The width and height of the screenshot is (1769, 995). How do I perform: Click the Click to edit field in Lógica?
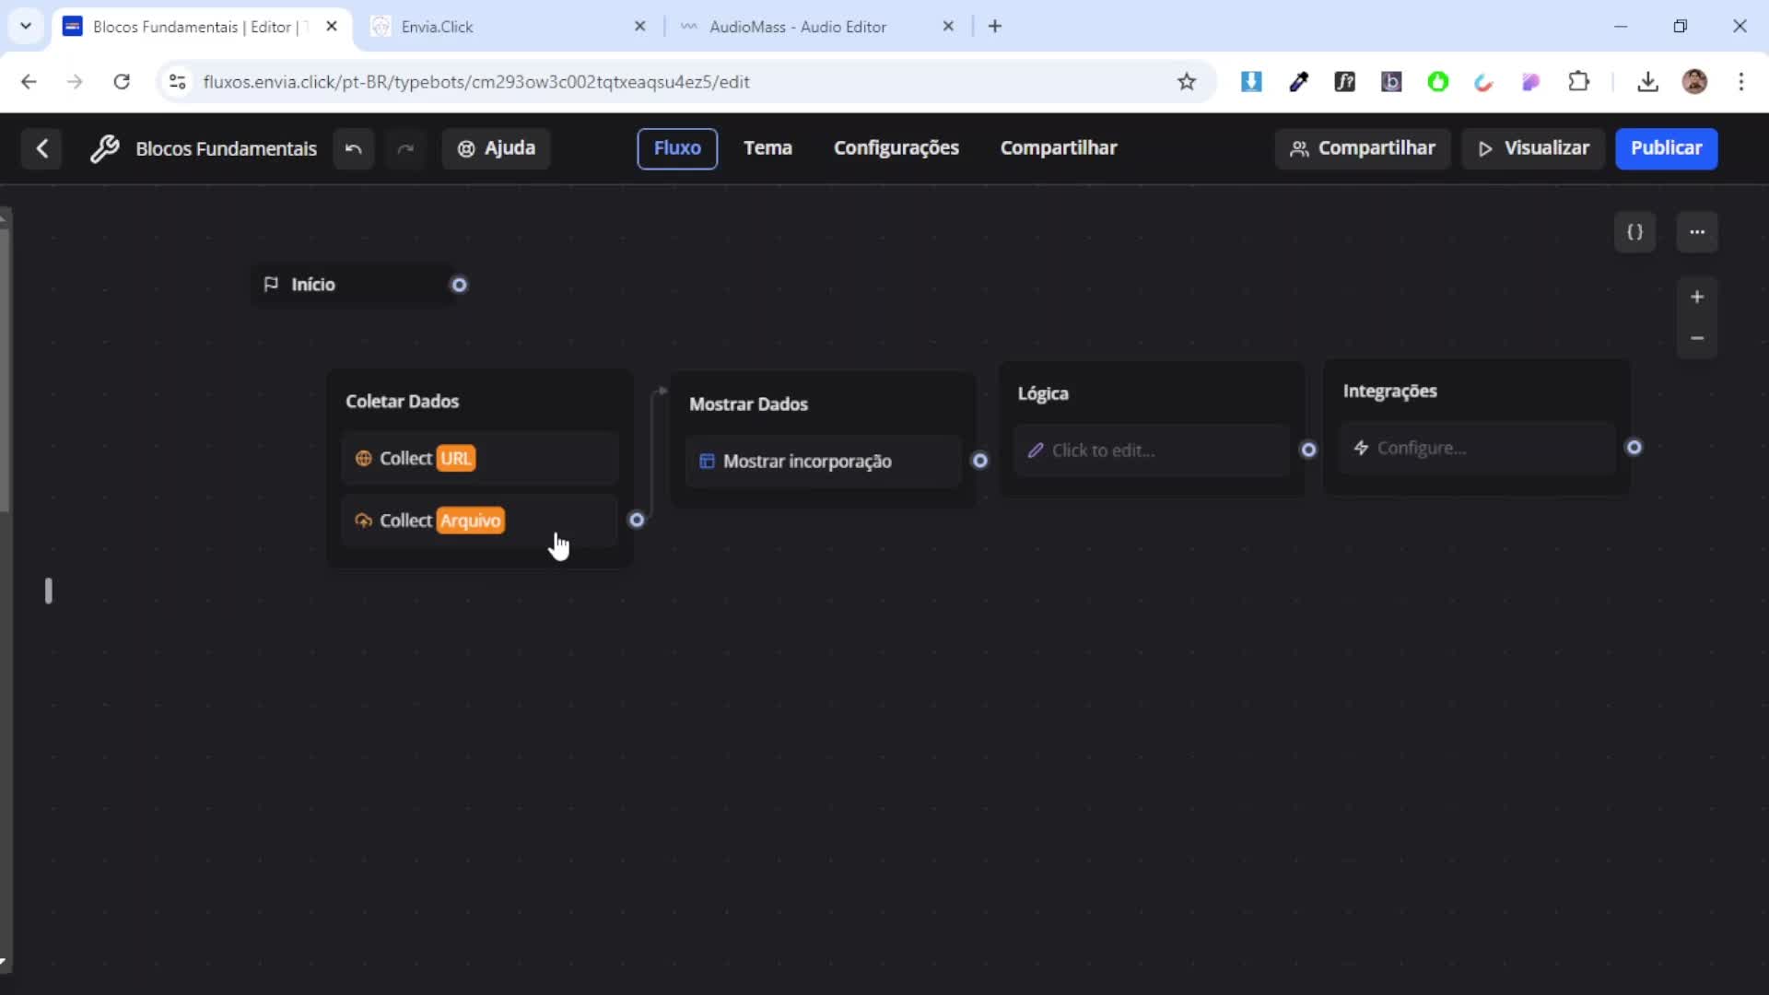point(1106,451)
